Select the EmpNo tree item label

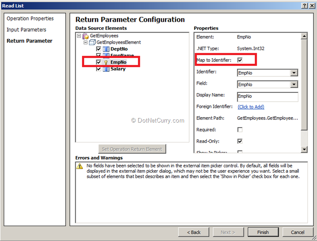pyautogui.click(x=119, y=62)
